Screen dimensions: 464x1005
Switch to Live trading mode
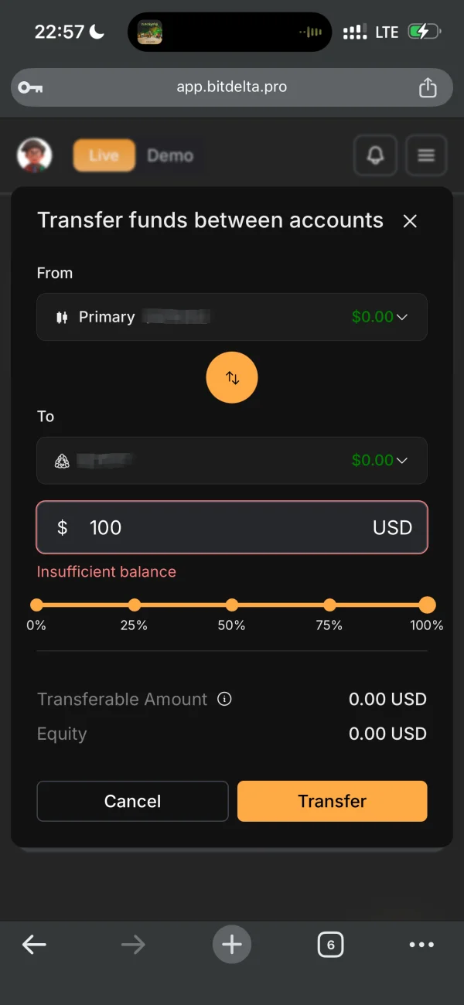(x=104, y=155)
